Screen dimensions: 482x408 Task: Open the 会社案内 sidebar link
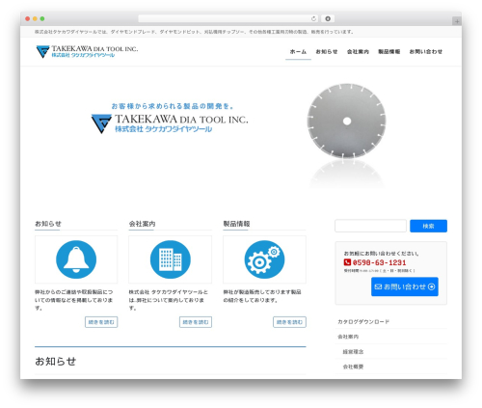click(348, 337)
